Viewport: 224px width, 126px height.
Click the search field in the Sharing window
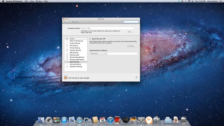coord(130,22)
